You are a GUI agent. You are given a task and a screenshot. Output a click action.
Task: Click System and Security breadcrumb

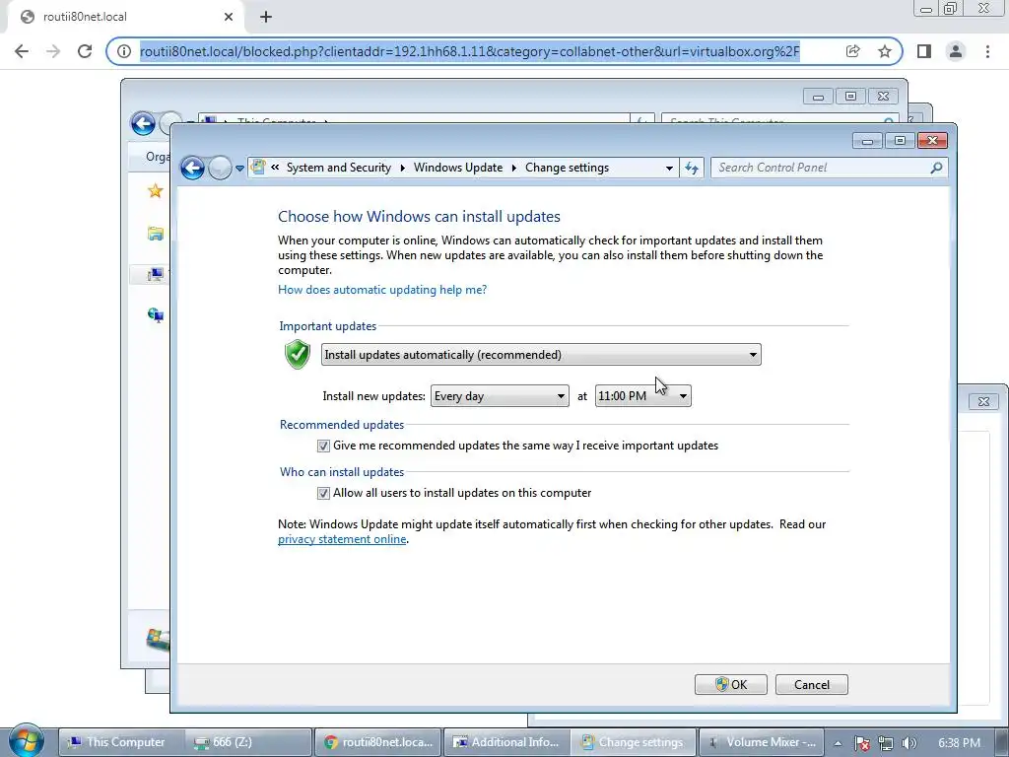pos(339,168)
